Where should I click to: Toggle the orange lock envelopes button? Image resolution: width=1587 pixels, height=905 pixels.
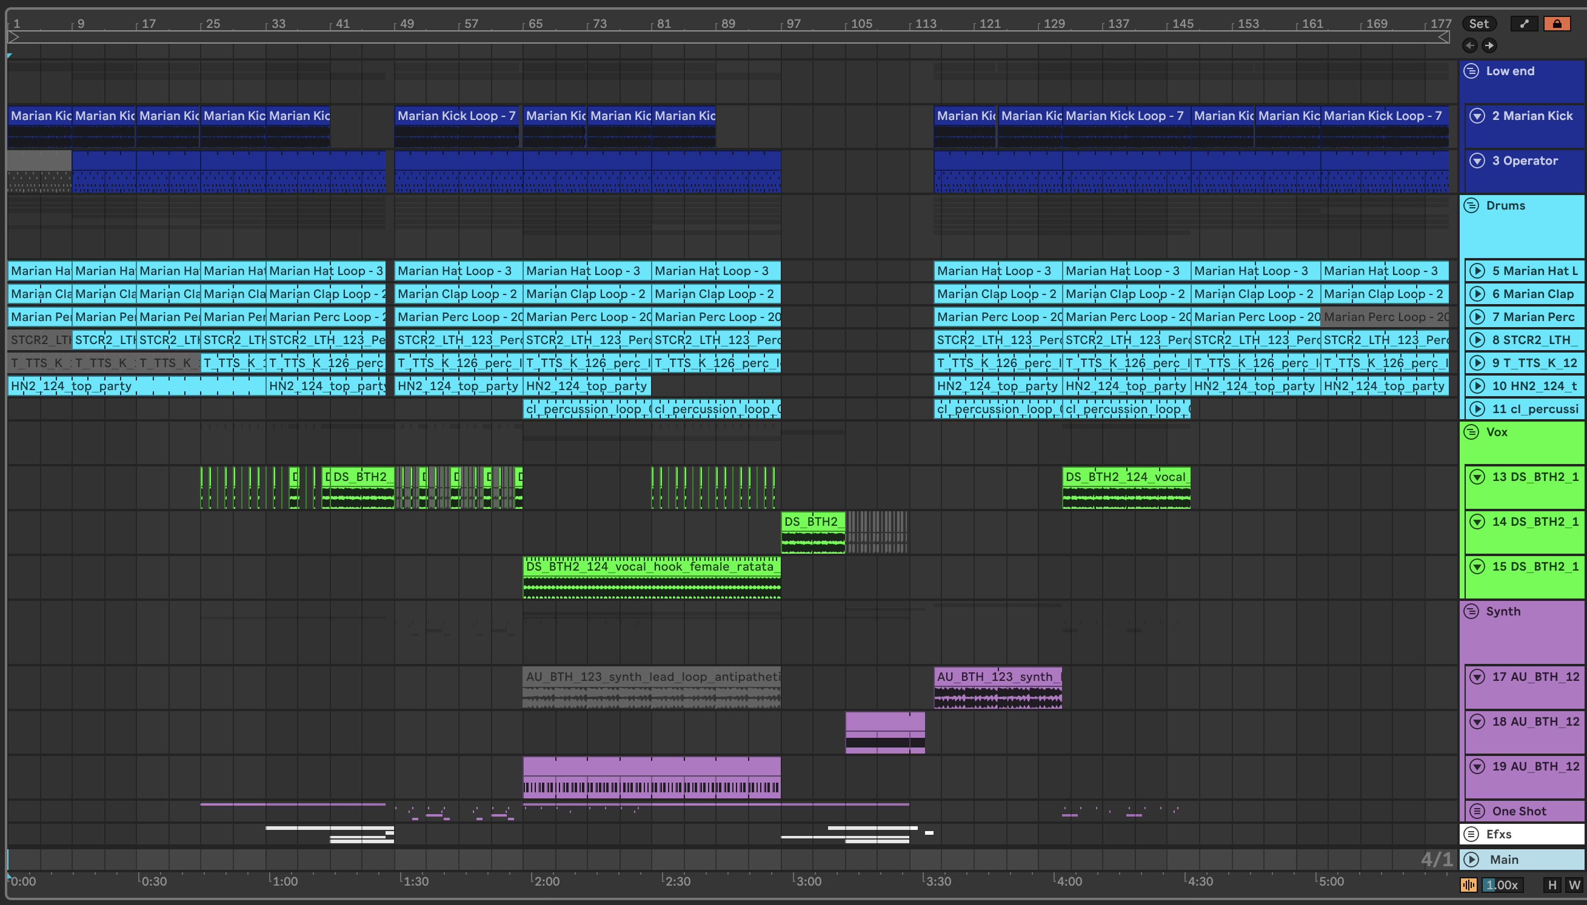pos(1557,24)
